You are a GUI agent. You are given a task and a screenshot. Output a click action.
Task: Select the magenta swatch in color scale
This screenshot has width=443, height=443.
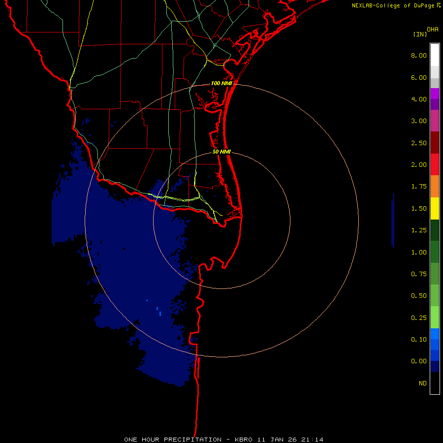click(x=435, y=94)
